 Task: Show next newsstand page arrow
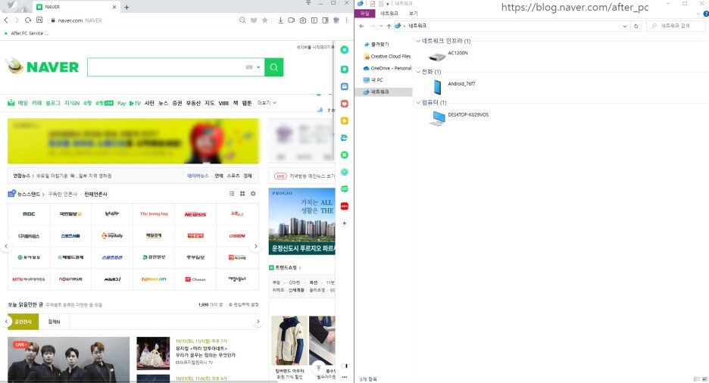coord(255,247)
